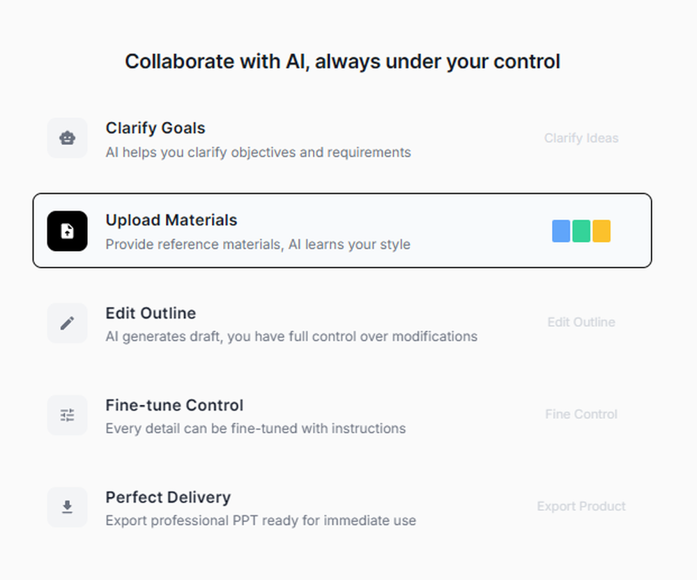Click the AI learns your style description
The height and width of the screenshot is (580, 697).
[x=257, y=245]
